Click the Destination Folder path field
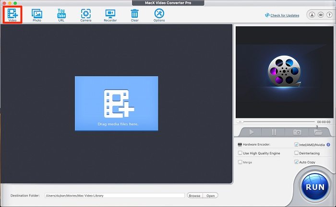The width and height of the screenshot is (336, 207). tap(115, 195)
